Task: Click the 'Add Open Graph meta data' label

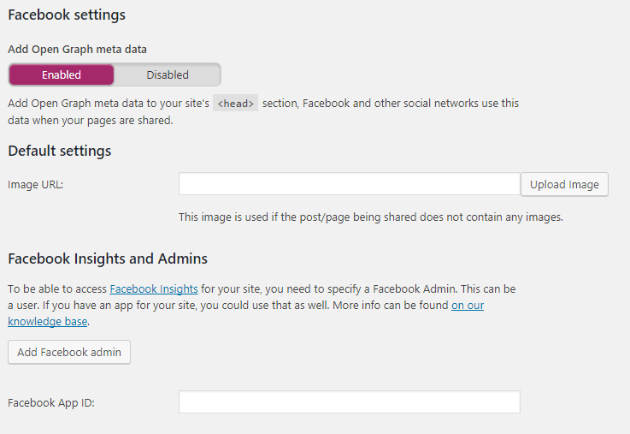Action: (83, 50)
